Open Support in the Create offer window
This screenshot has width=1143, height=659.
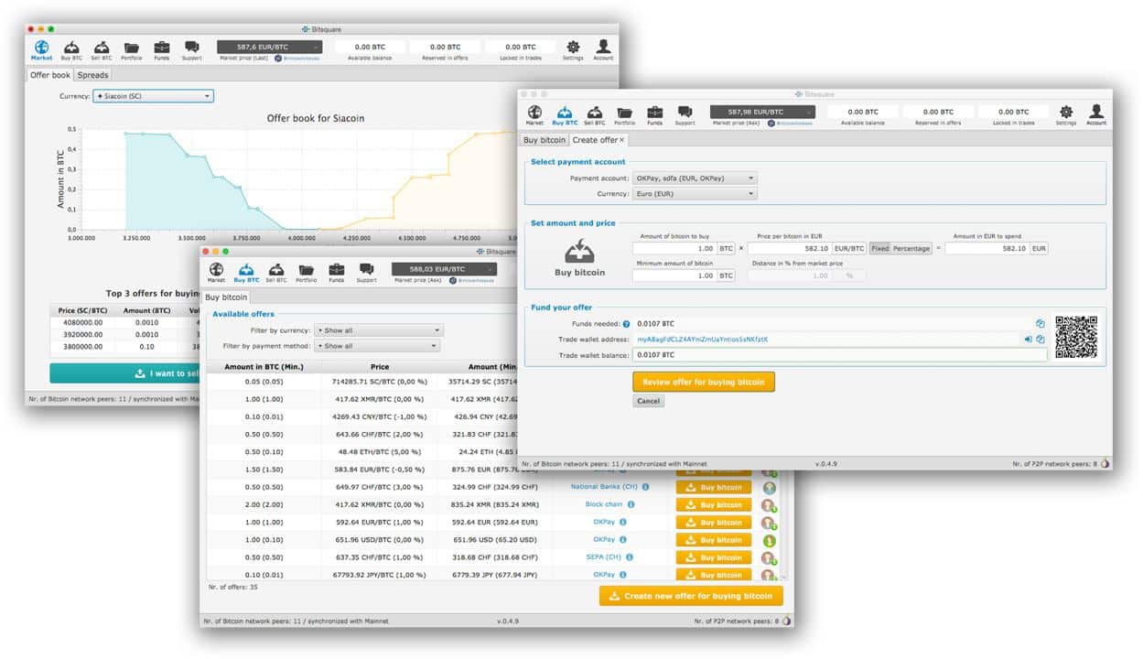click(x=685, y=114)
